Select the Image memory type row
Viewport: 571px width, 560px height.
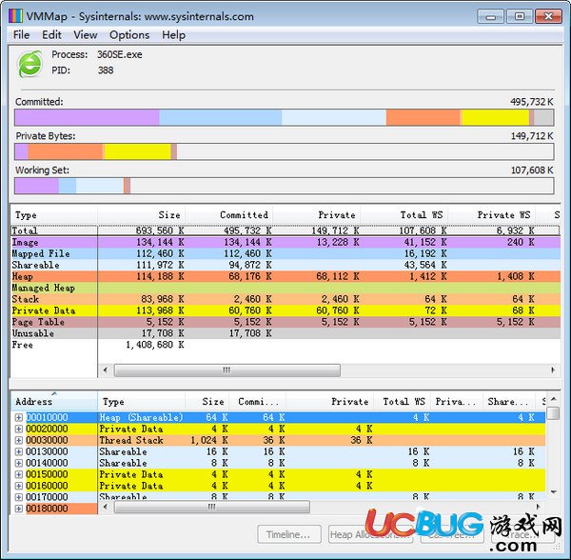(x=285, y=242)
